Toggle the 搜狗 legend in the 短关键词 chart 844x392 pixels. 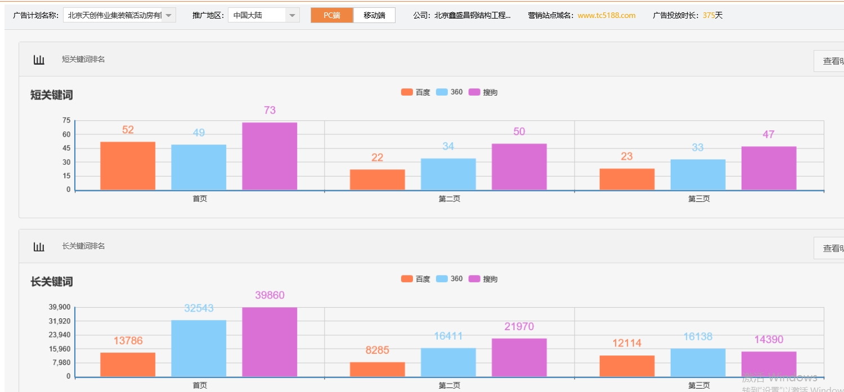tap(483, 92)
